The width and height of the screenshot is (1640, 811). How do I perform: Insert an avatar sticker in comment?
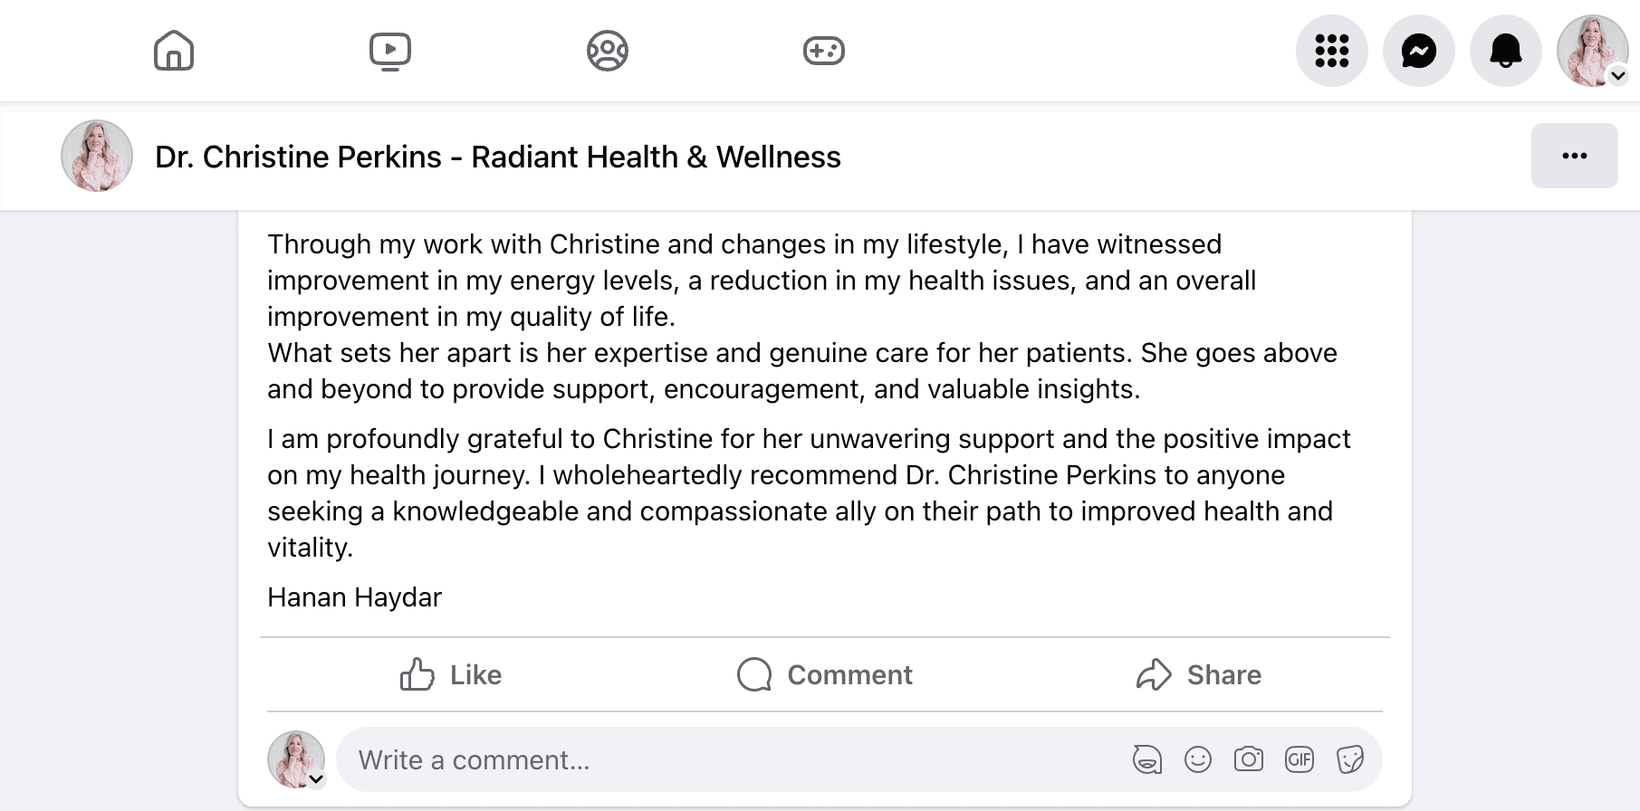click(x=1147, y=759)
